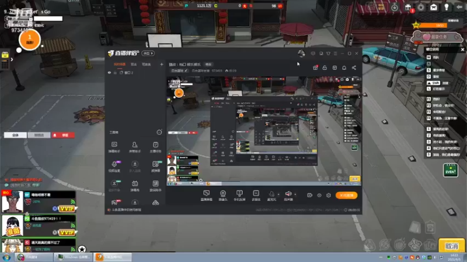This screenshot has width=467, height=262.
Task: Toggle the lock icon of the window source row
Action: (115, 73)
